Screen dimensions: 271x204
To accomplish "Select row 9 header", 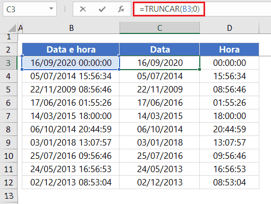I will (9, 142).
